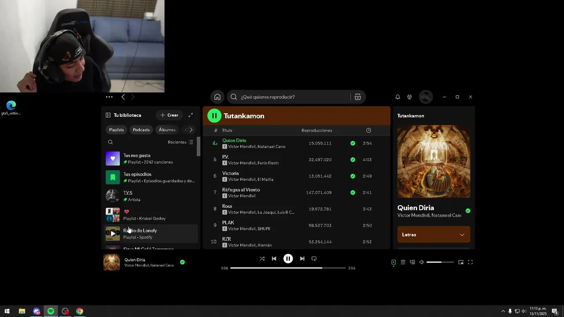The width and height of the screenshot is (564, 317).
Task: Click the bottom player album thumbnail
Action: pyautogui.click(x=111, y=262)
